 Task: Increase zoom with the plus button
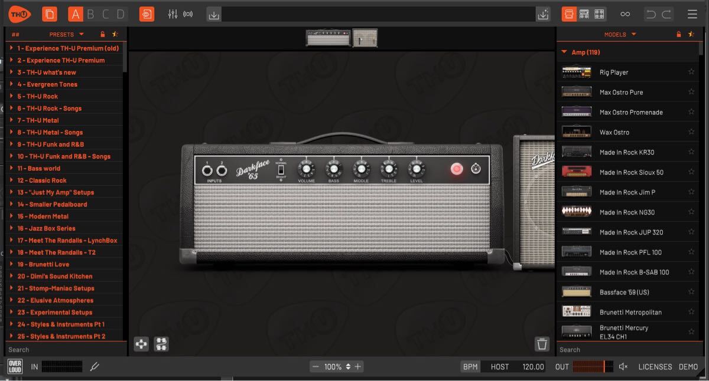357,367
